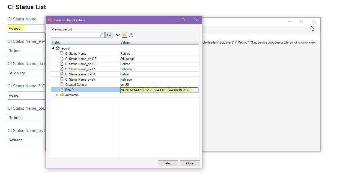
Task: Collapse the record tree node
Action: point(53,48)
